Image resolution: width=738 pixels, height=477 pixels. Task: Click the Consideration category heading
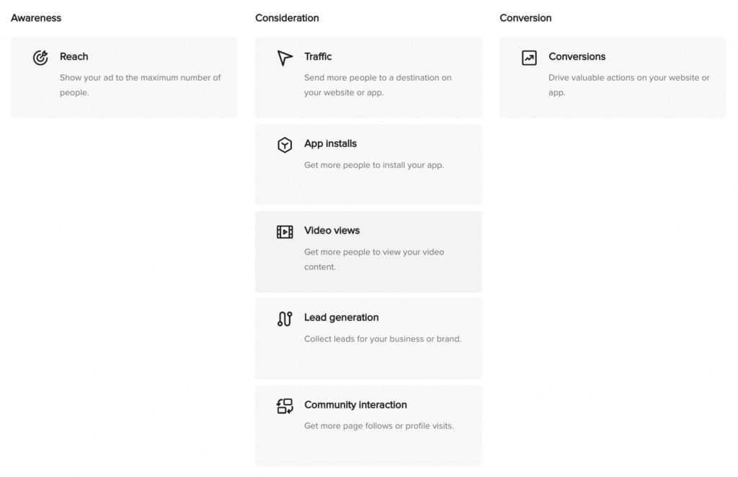(287, 18)
